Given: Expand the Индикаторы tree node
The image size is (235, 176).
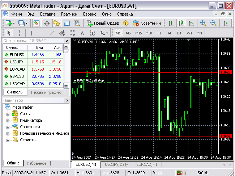Looking at the screenshot, I should (8, 120).
